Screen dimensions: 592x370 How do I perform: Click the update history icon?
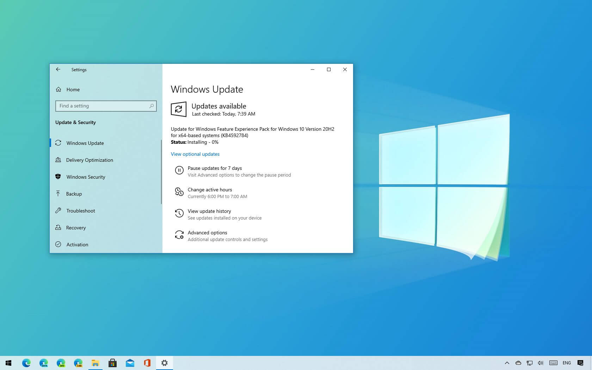179,213
